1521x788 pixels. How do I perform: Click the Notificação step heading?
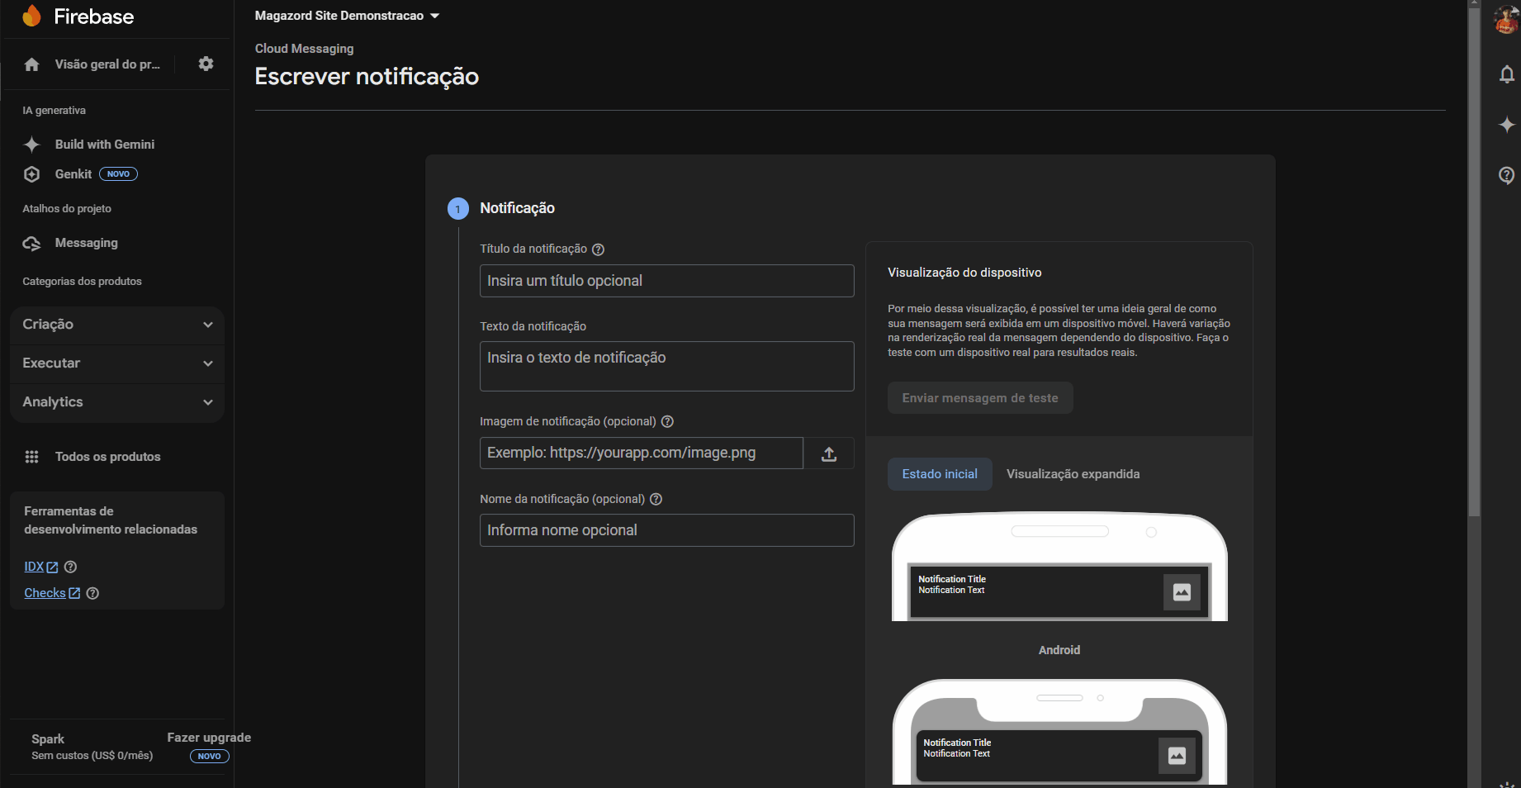(517, 208)
